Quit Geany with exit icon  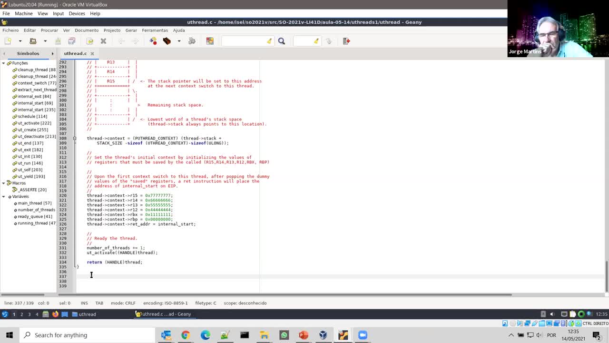[346, 41]
